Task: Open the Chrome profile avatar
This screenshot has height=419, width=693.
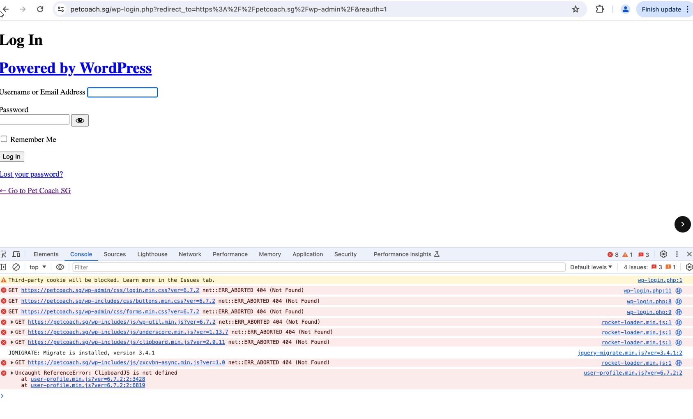Action: tap(625, 9)
